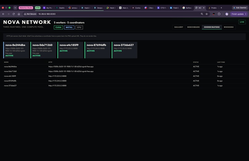Click the Not Secure site info badge
Screen dimensions: 249x161
[30, 14]
